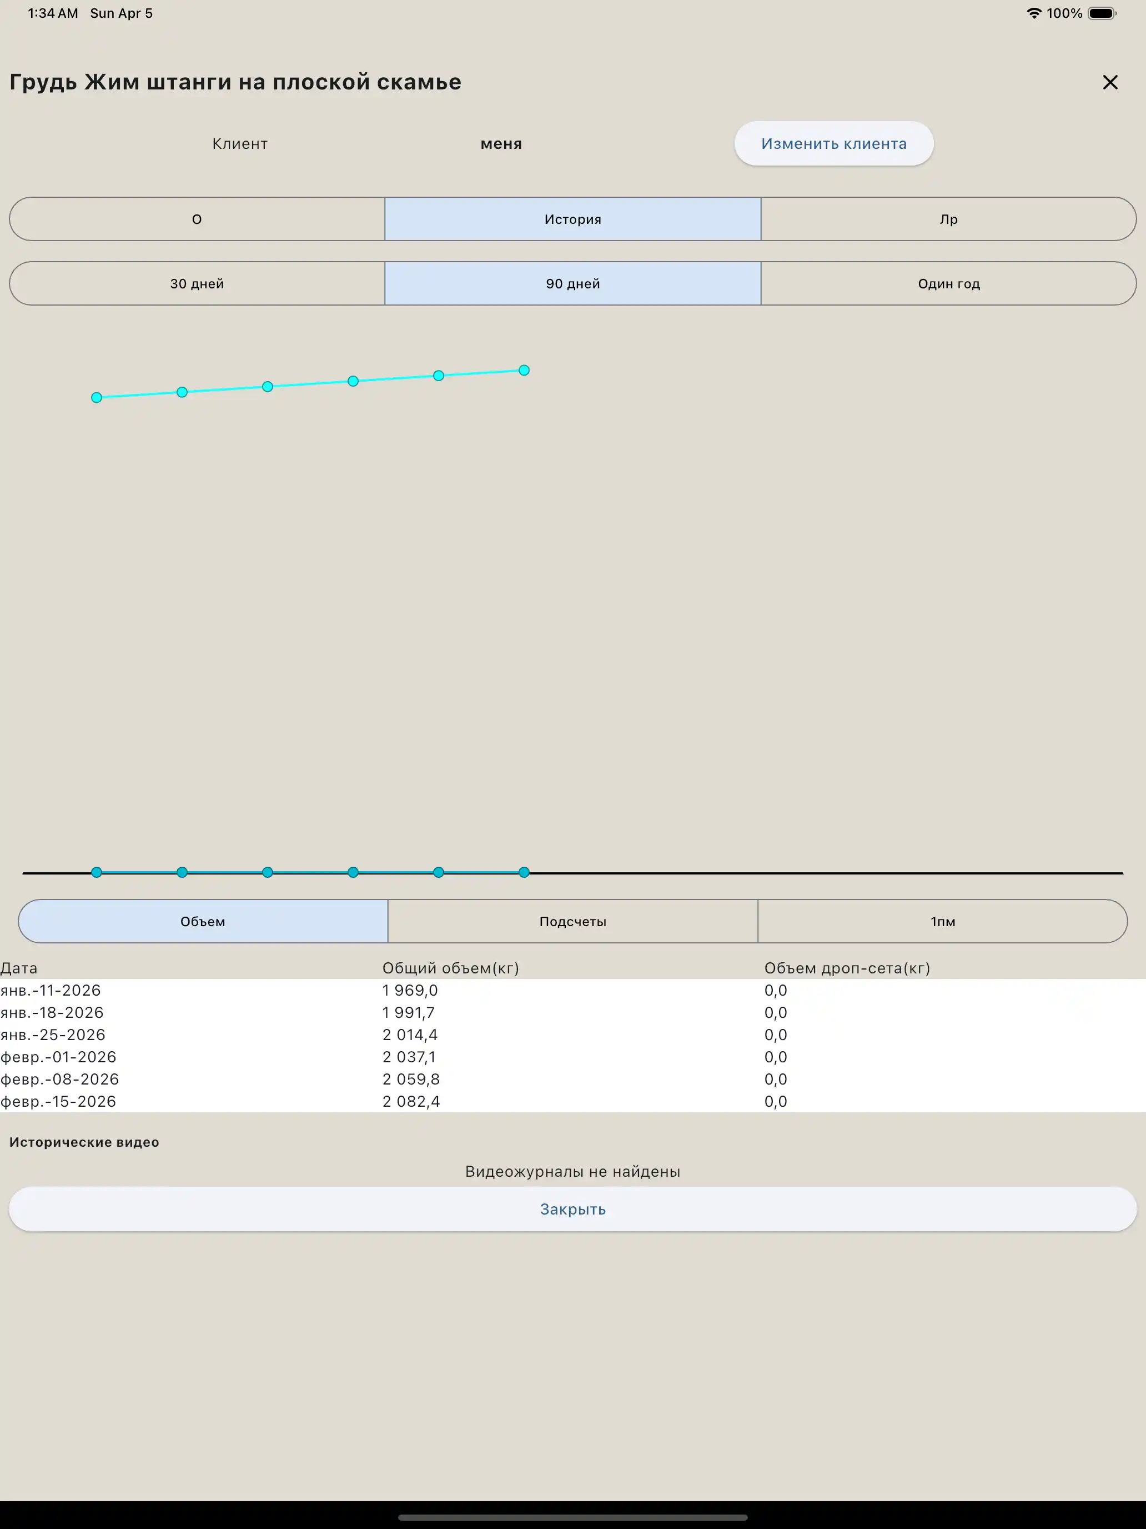Screen dimensions: 1146x1529
Task: Tap the Изменить клиента button
Action: point(833,144)
